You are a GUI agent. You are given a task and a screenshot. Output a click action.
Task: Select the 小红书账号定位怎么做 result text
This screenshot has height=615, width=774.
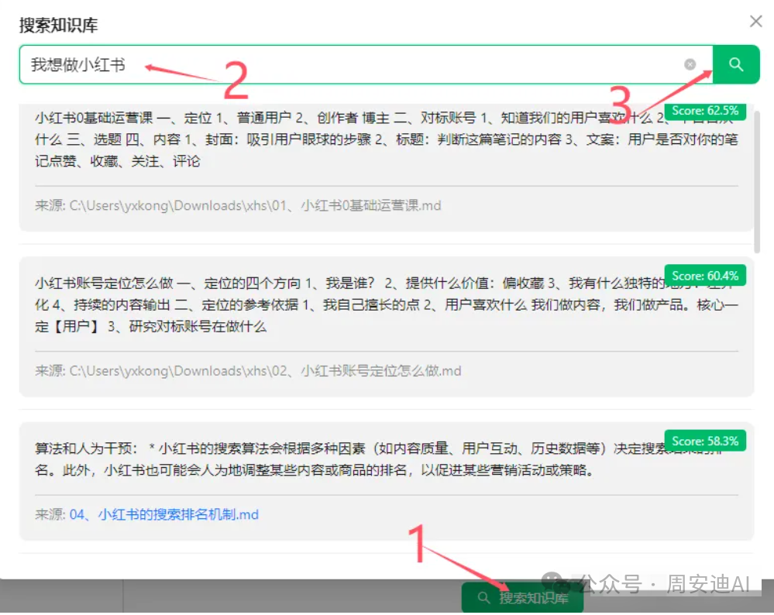386,305
